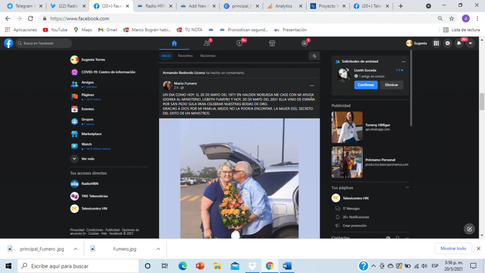The height and width of the screenshot is (273, 485).
Task: Open the notifications bell icon
Action: [x=458, y=43]
